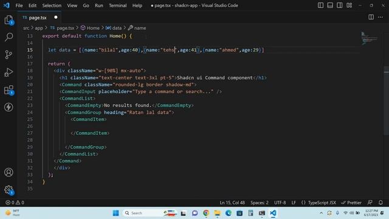Screen dimensions: 389x219
Task: Click LF end-of-line status item
Action: click(x=294, y=203)
